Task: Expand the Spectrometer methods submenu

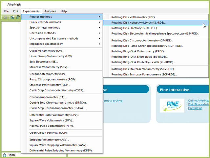Action: click(x=62, y=28)
